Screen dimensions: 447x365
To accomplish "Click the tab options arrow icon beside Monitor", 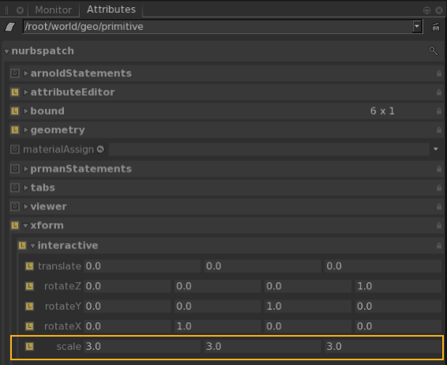I will [x=20, y=10].
